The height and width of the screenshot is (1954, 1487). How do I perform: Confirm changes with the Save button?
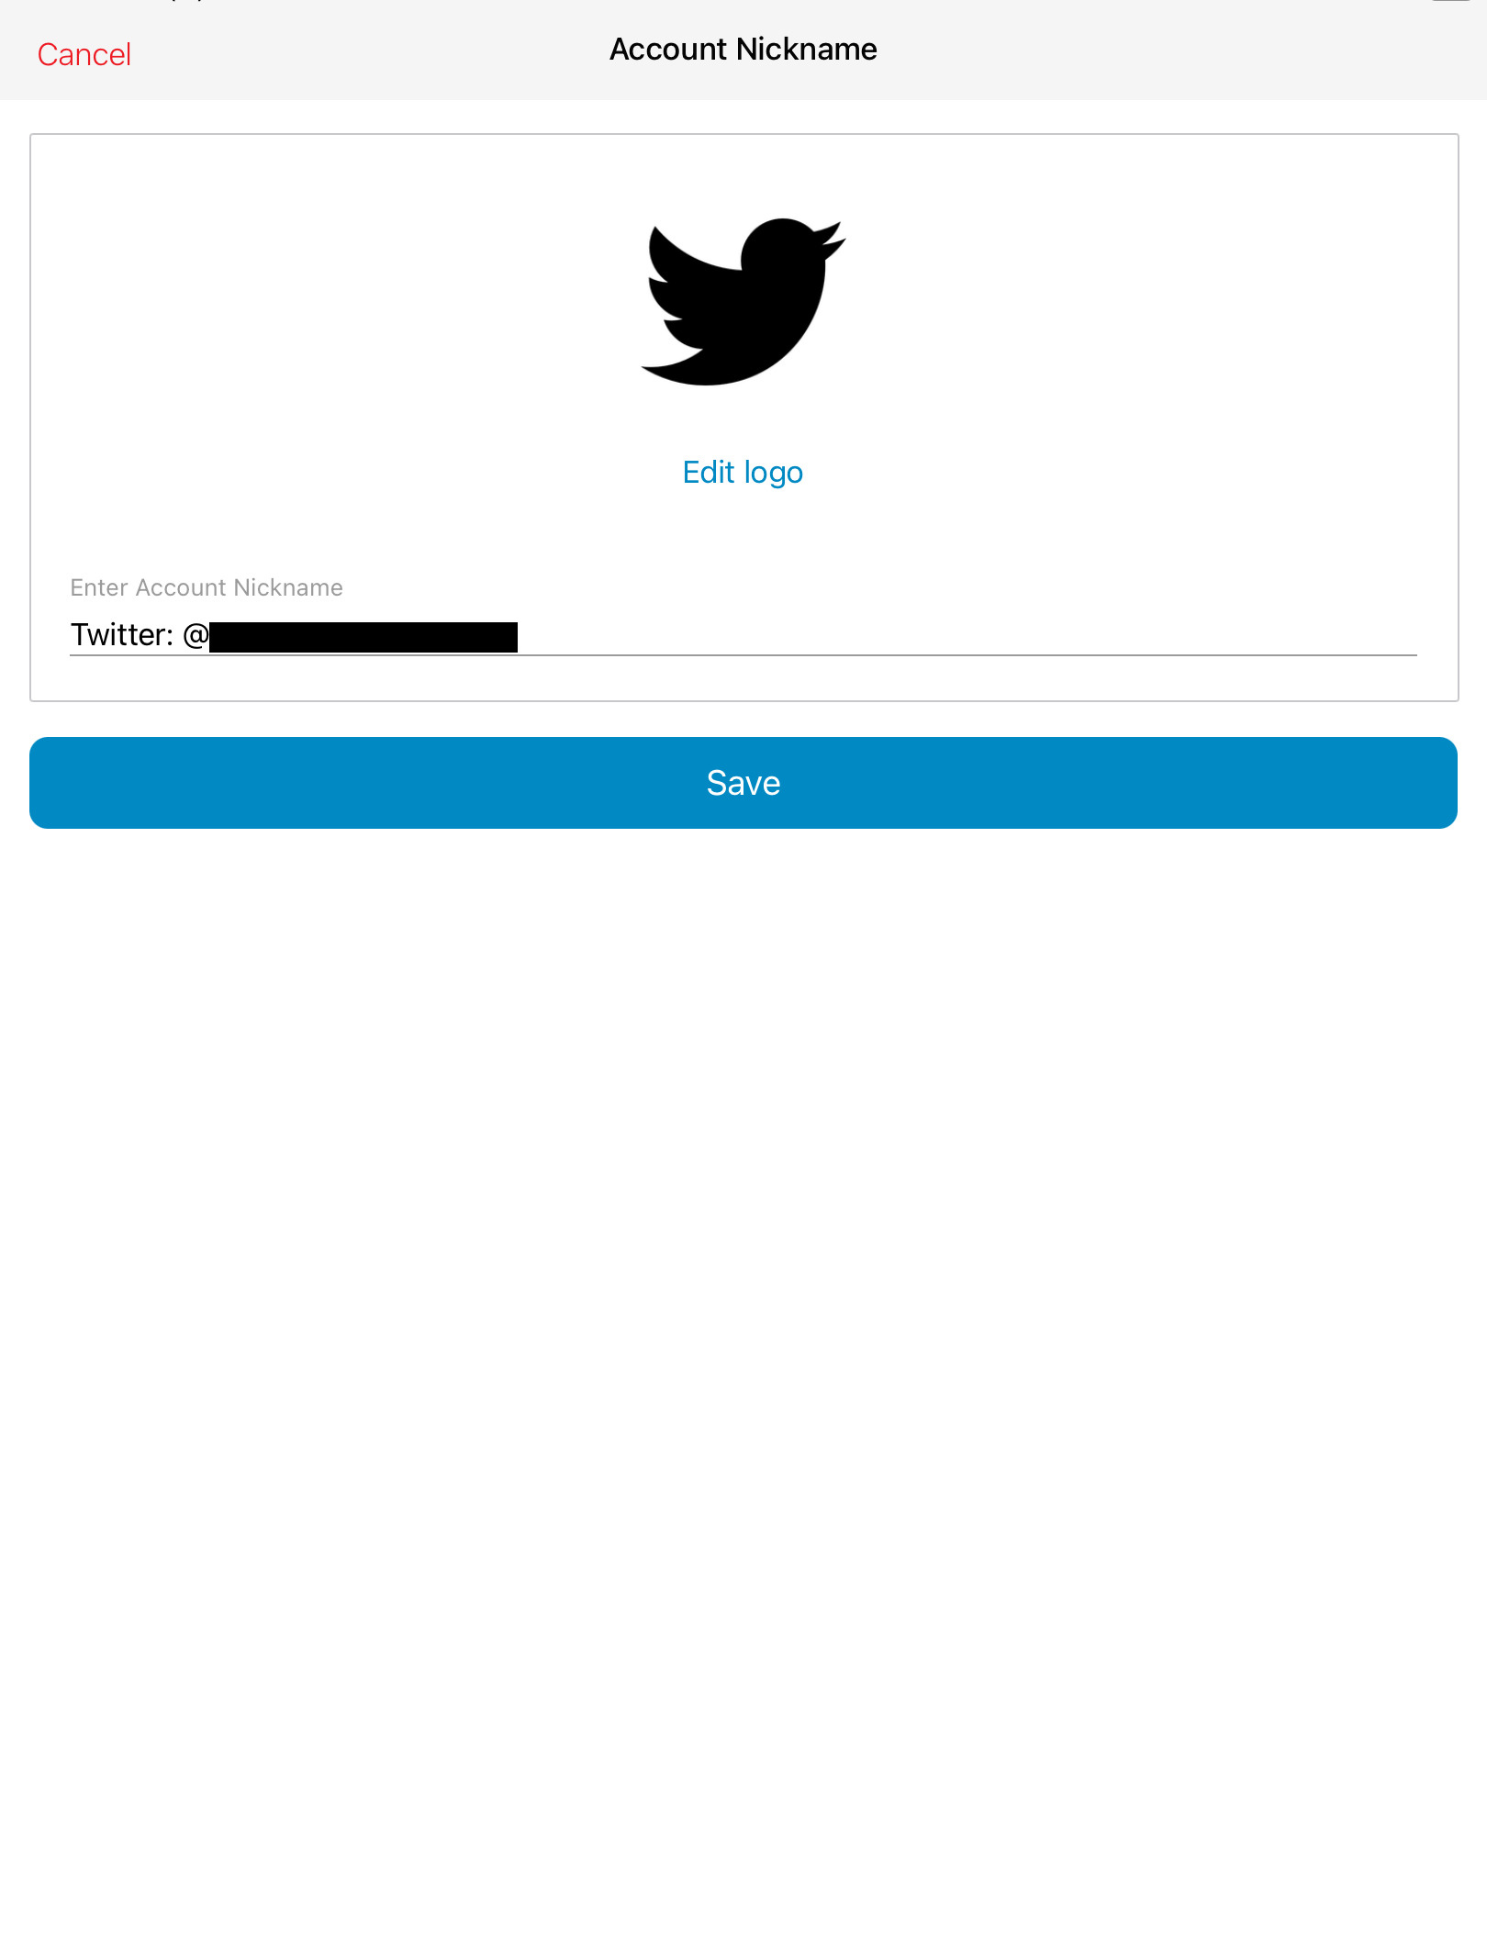743,783
